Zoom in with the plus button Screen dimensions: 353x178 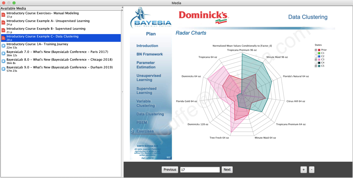(304, 169)
